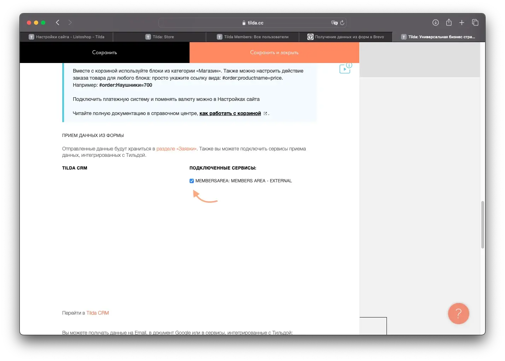Click the external link icon after «как работать с корзиной»
Screen dimensions: 505x361
click(x=265, y=114)
